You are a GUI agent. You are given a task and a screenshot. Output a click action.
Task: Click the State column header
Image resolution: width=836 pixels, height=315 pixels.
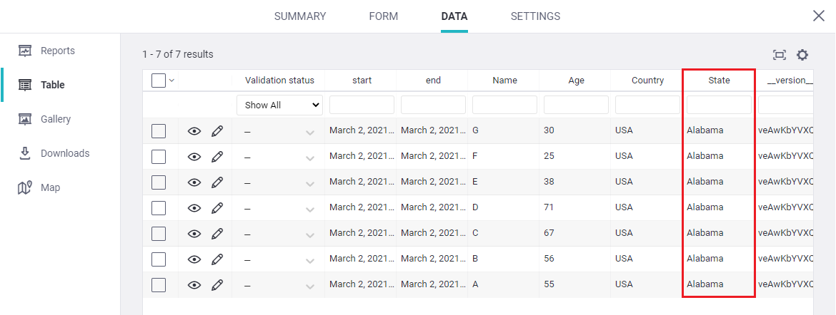tap(719, 81)
